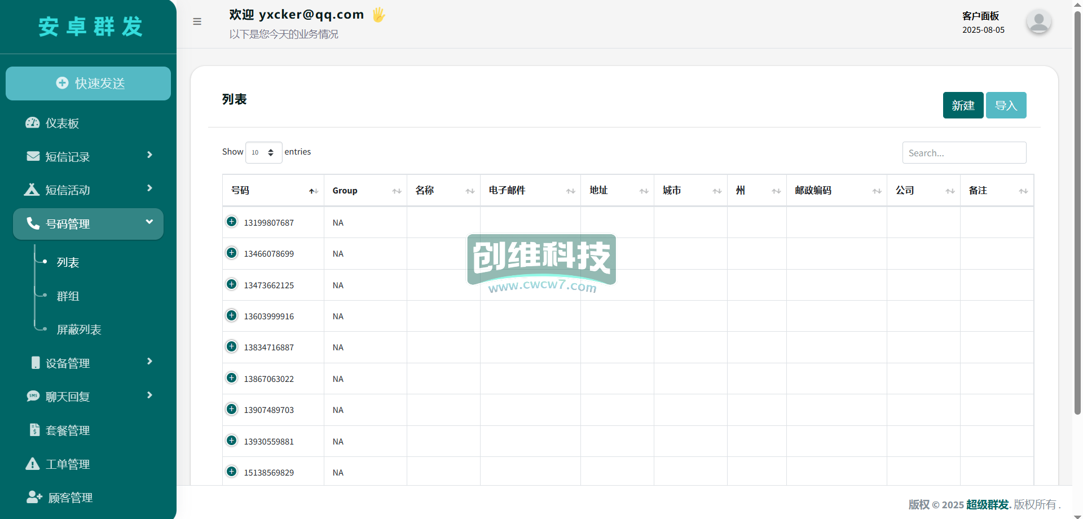Collapse 号码管理 submenu chevron

point(149,222)
